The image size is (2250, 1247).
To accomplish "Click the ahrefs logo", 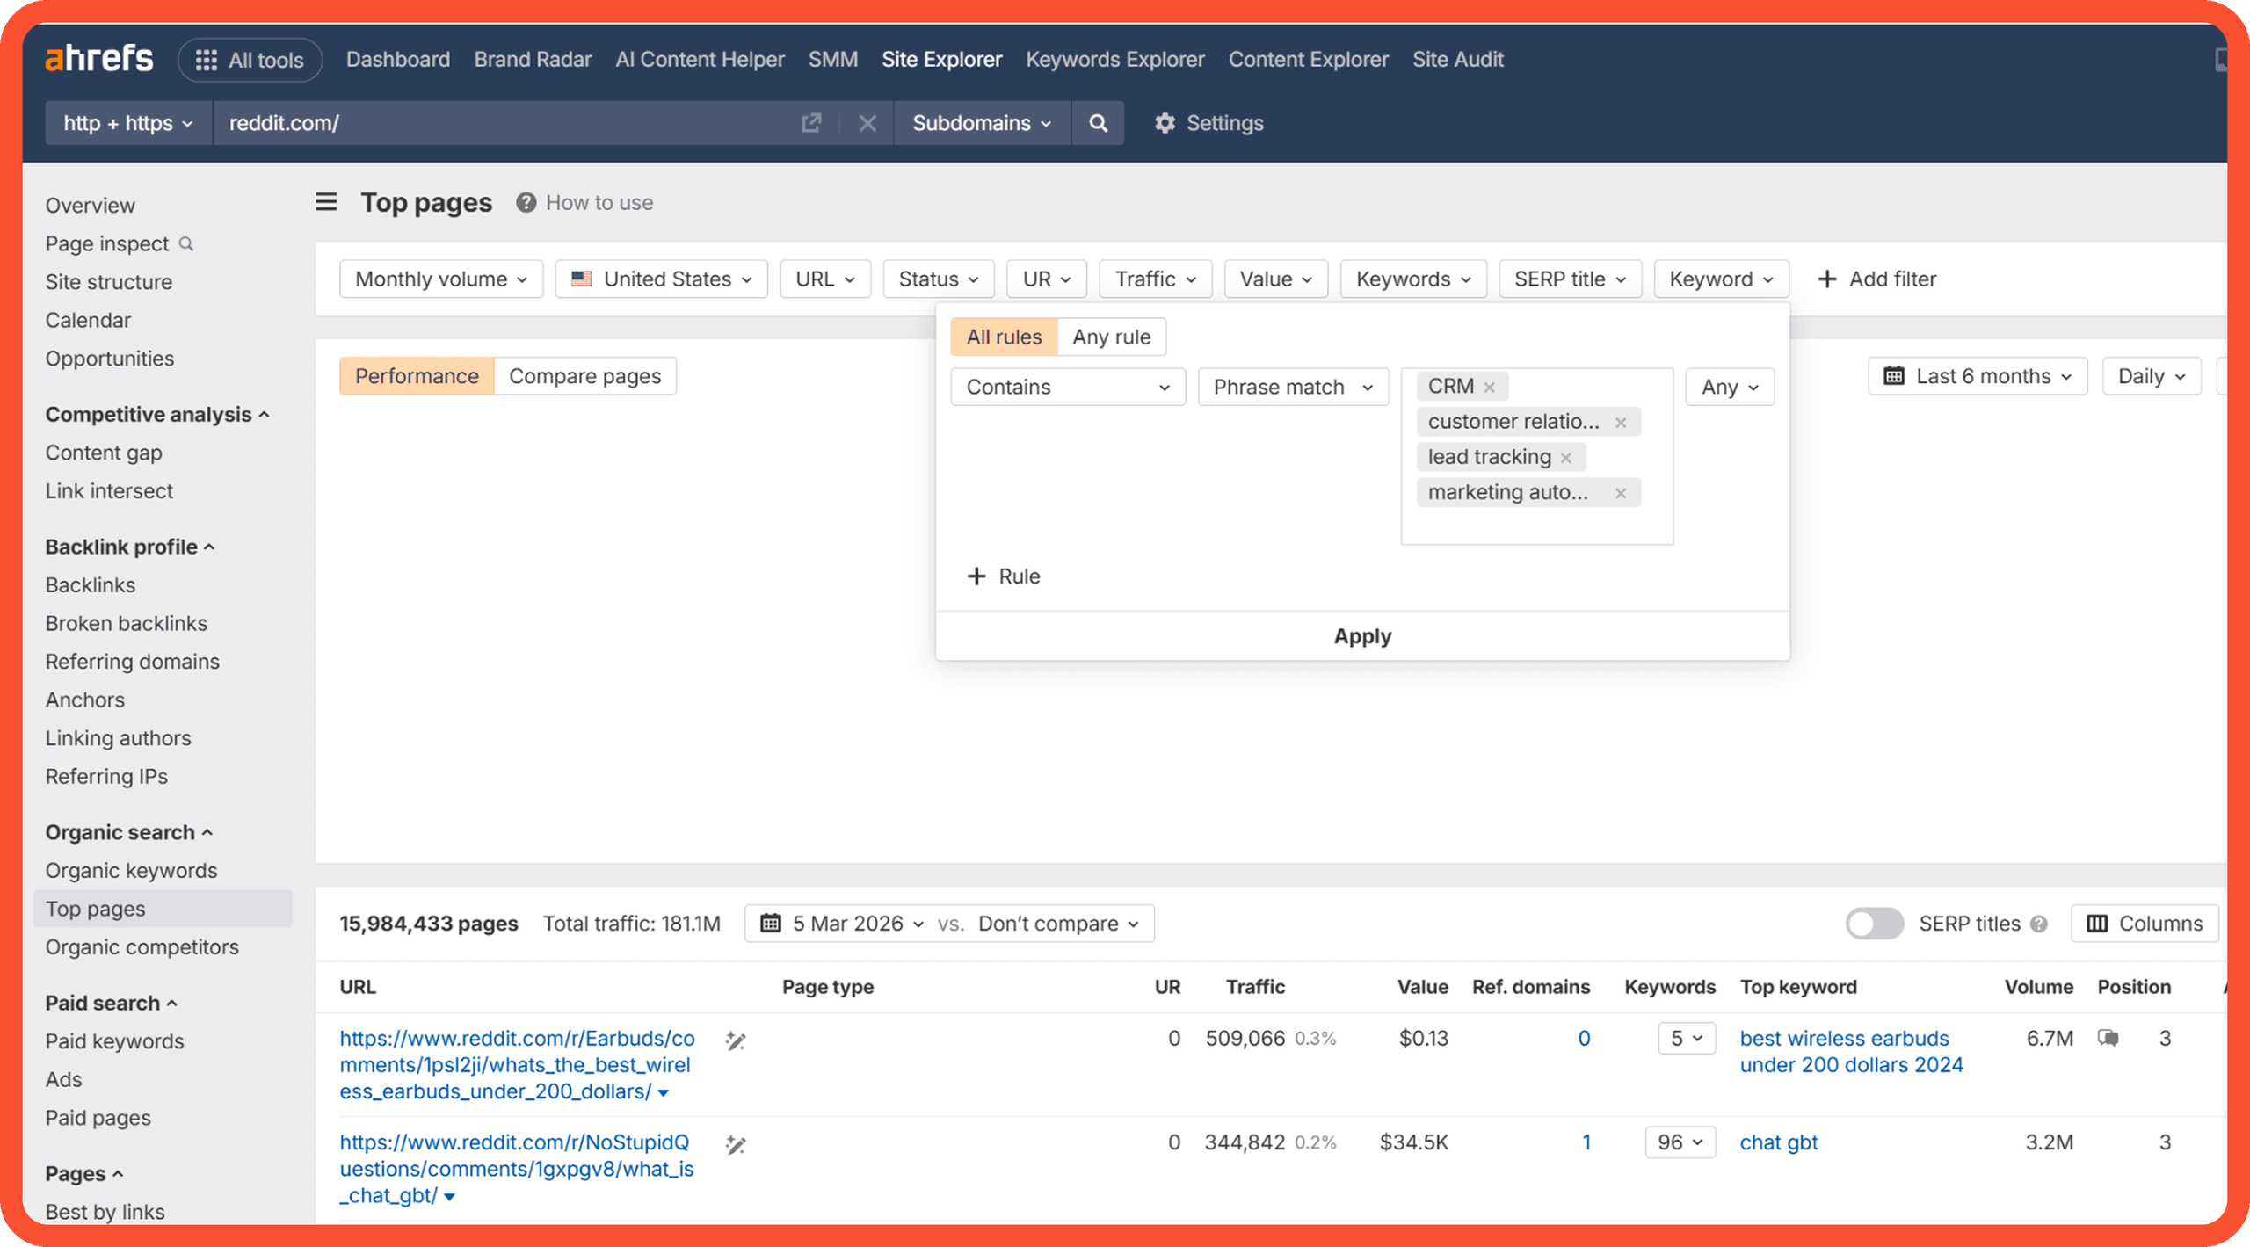I will coord(98,58).
